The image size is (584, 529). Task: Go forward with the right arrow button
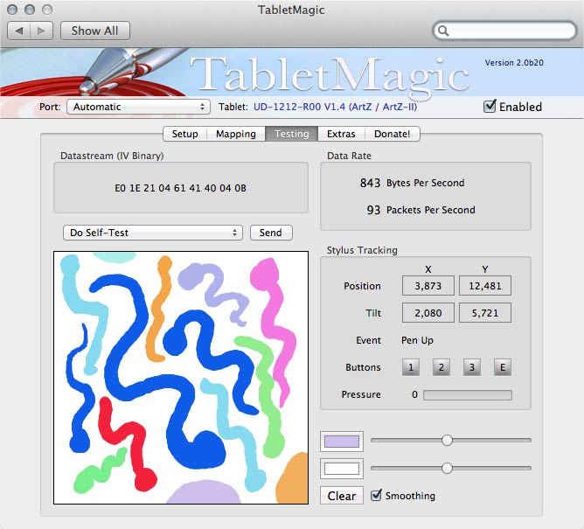[x=41, y=31]
